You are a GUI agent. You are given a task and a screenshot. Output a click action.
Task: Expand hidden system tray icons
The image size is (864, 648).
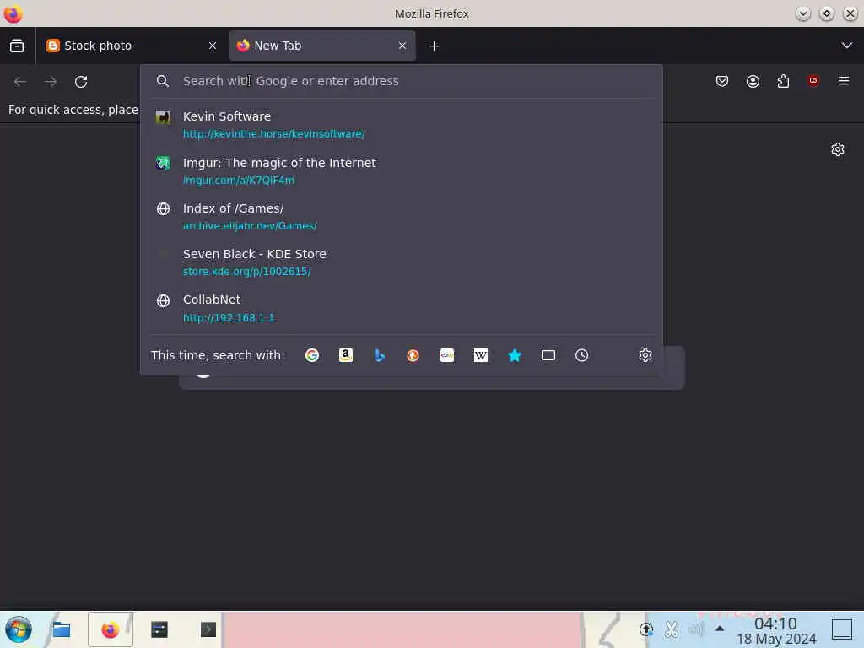(x=720, y=628)
